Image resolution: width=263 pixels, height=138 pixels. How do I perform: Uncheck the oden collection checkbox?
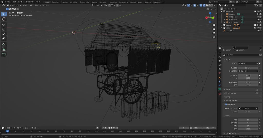255,28
